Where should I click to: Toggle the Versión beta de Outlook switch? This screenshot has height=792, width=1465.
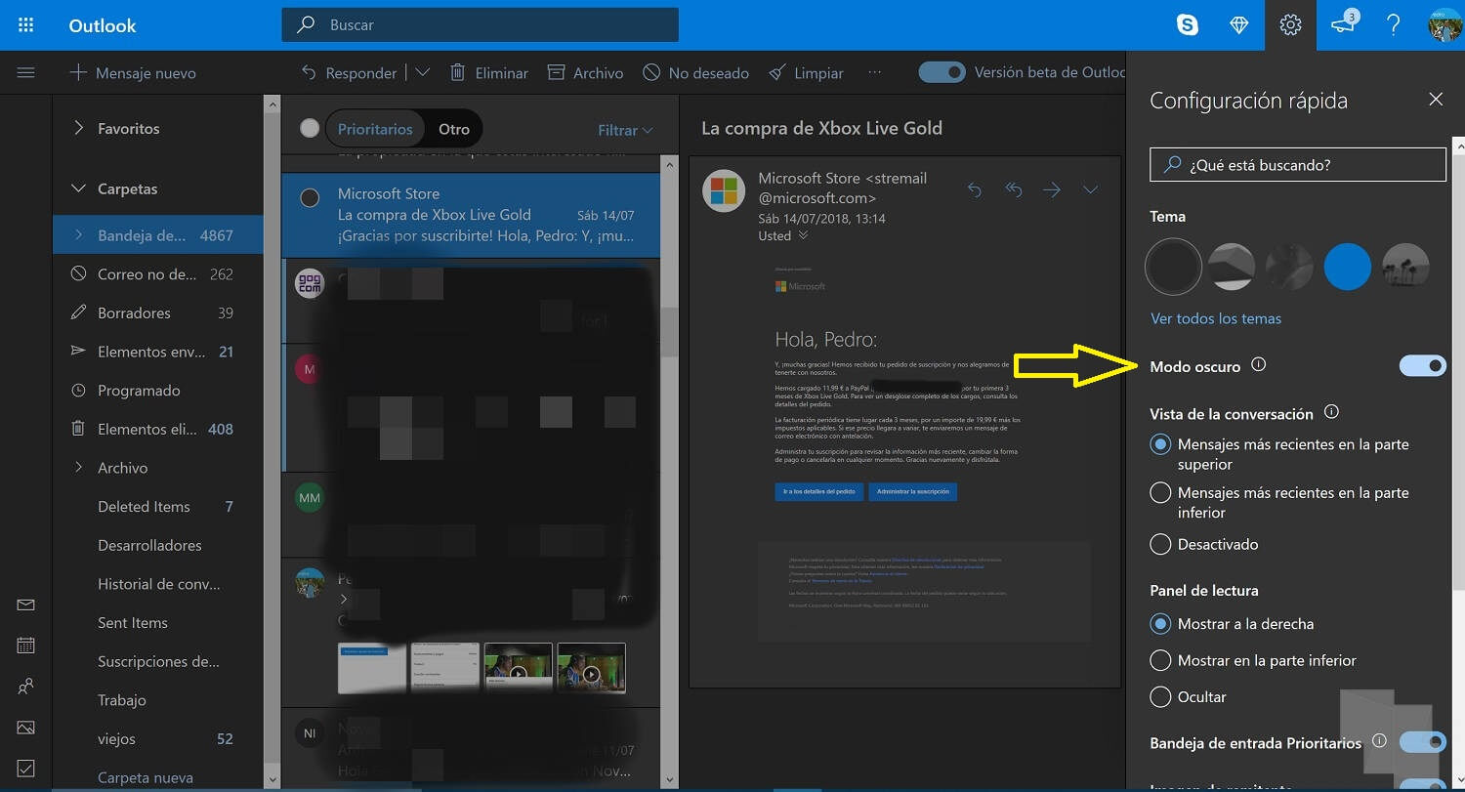coord(942,72)
